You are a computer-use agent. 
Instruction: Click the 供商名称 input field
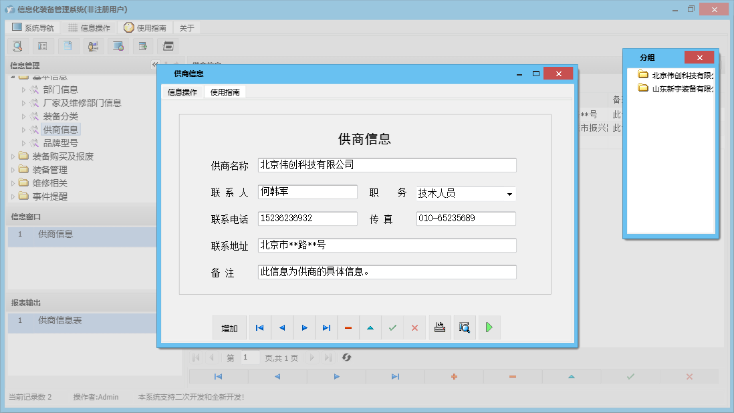(388, 164)
